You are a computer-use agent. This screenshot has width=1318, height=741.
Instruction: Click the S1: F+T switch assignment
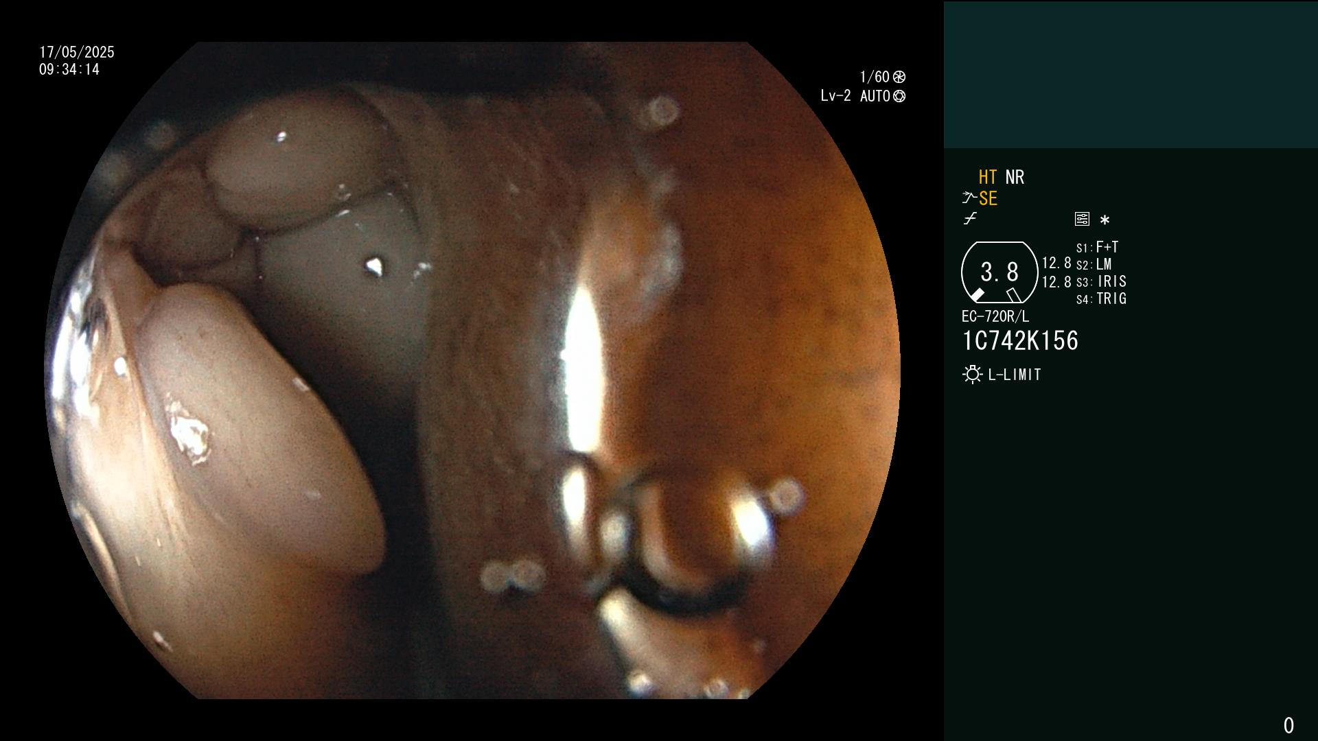point(1097,247)
